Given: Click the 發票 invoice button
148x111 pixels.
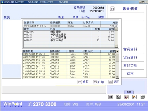Looking at the screenshot, I should 129,92.
